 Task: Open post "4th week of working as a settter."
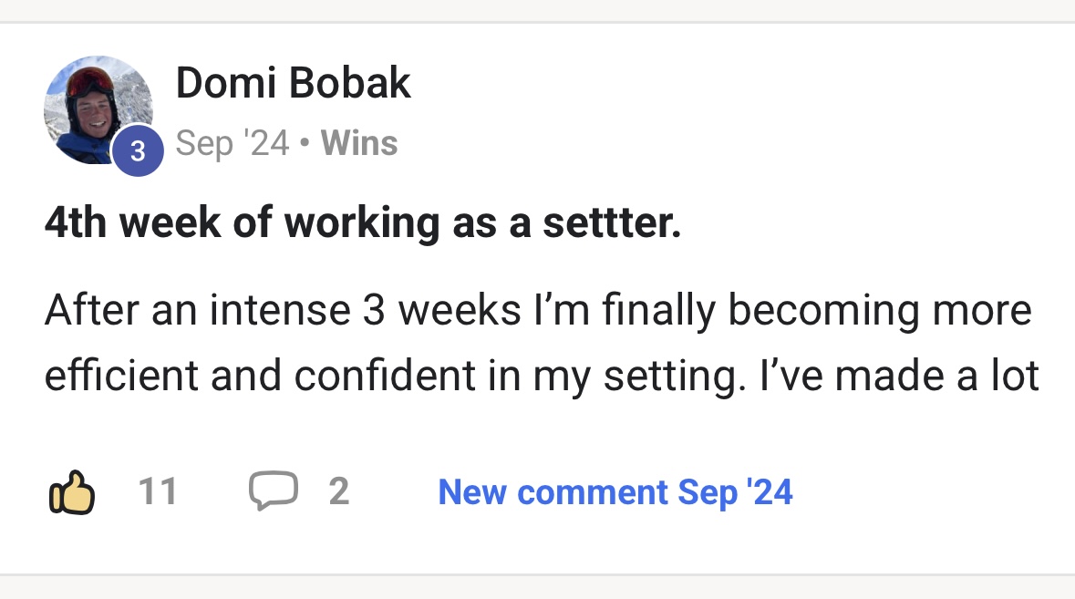click(362, 223)
